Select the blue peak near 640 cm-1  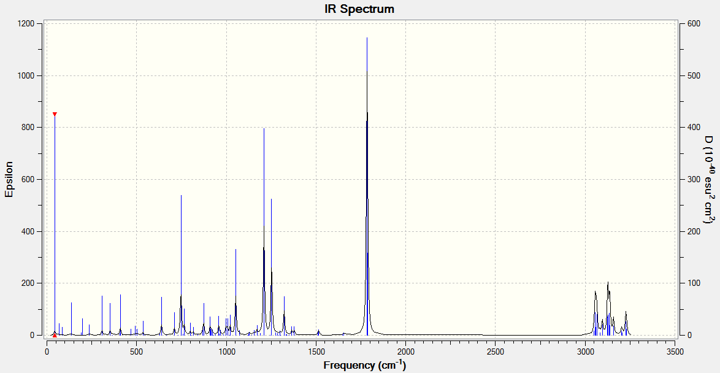[162, 316]
